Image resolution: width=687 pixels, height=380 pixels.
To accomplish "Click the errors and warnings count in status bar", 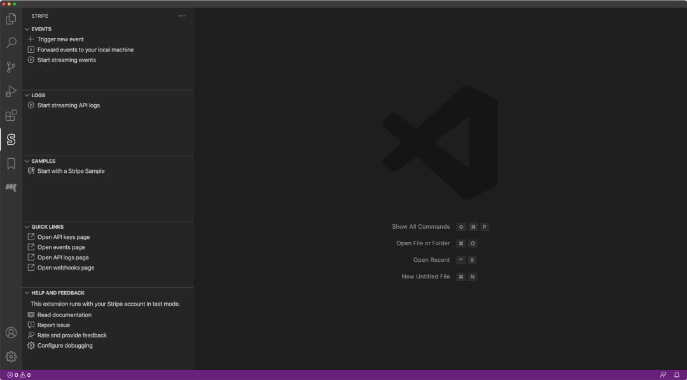I will coord(19,375).
